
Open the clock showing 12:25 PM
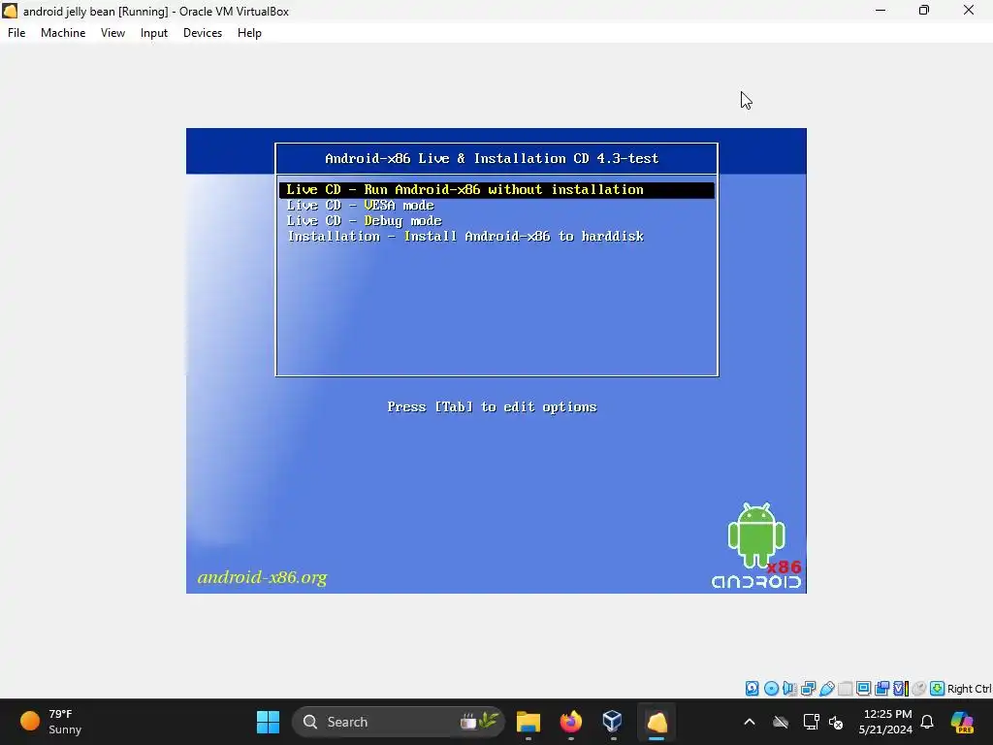pos(885,722)
